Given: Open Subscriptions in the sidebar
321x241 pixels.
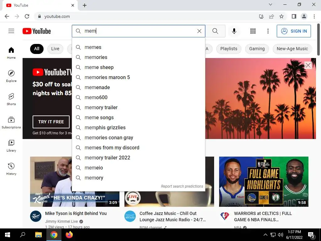Looking at the screenshot, I should [x=11, y=123].
